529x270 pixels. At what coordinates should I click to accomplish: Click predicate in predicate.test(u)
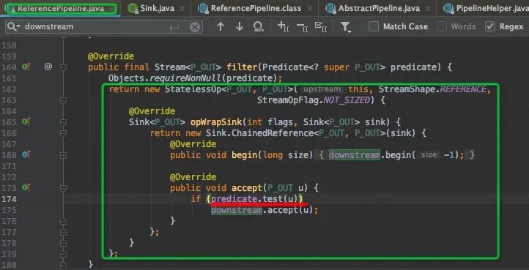point(234,199)
